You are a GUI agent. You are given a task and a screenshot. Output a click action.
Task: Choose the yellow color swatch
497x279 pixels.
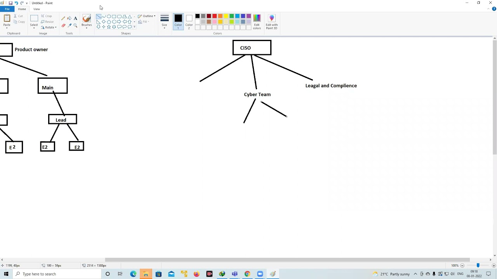pyautogui.click(x=226, y=16)
